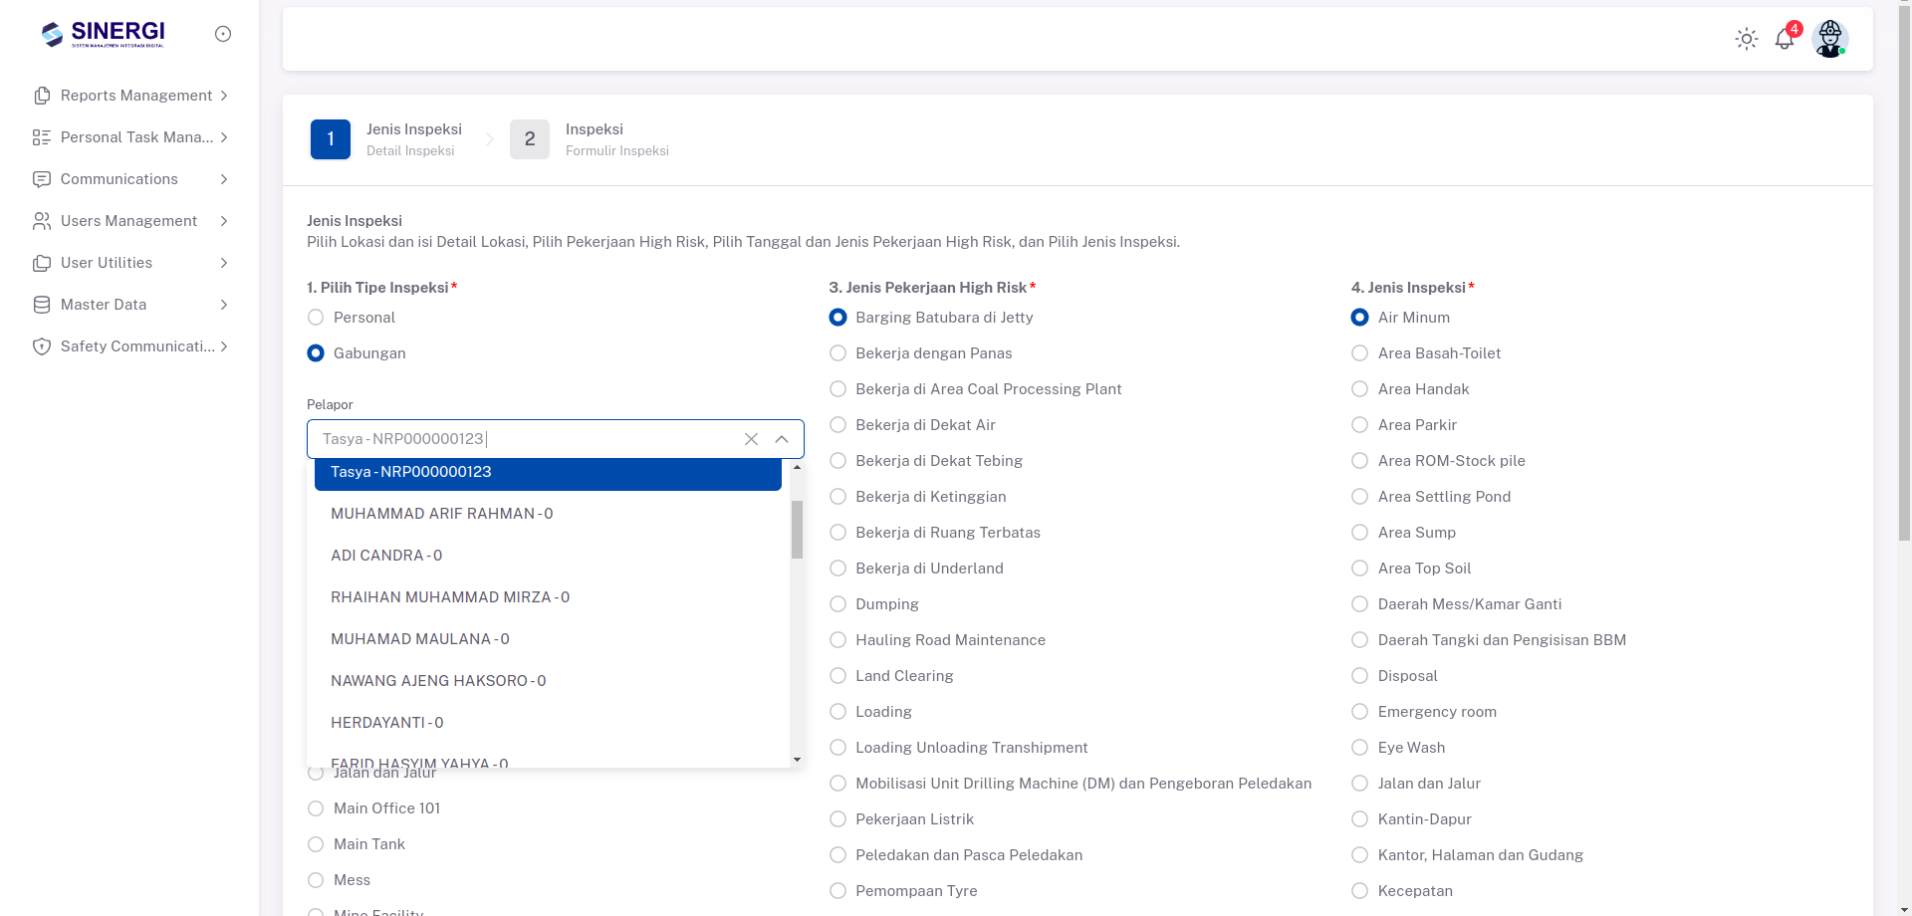This screenshot has height=916, width=1912.
Task: Toggle the sidebar pin circle icon
Action: click(x=223, y=34)
